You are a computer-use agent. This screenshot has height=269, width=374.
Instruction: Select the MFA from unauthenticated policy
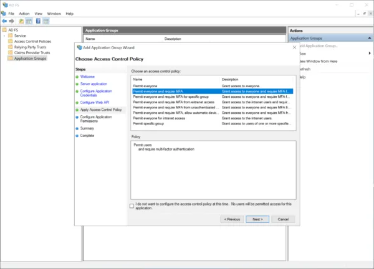tap(213, 108)
